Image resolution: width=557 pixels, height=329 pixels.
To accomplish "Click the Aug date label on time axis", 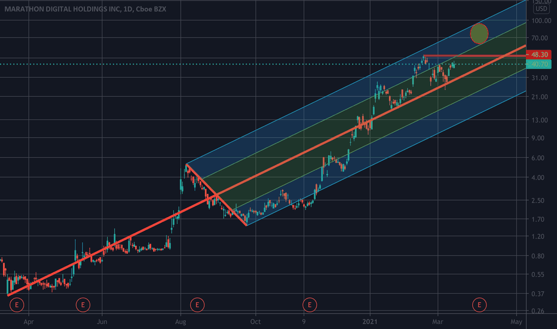I will 180,322.
